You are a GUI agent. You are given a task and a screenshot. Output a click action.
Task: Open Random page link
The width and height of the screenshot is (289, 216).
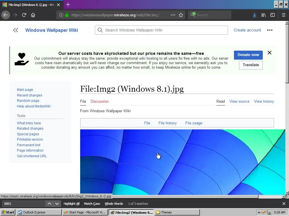[x=28, y=101]
